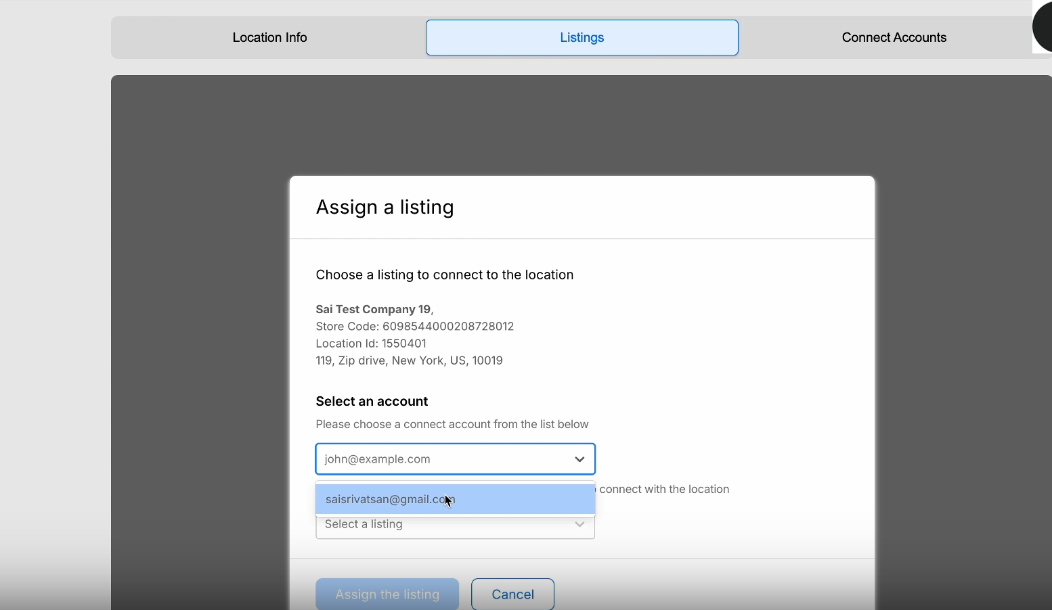Select the Listings tab

[582, 38]
